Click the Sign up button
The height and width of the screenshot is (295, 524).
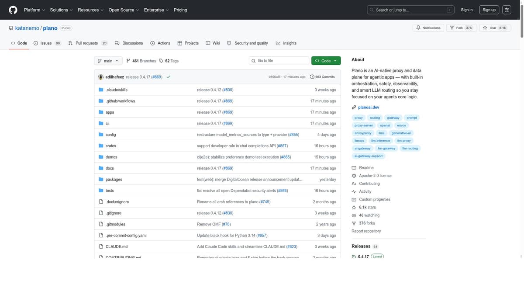click(x=489, y=10)
